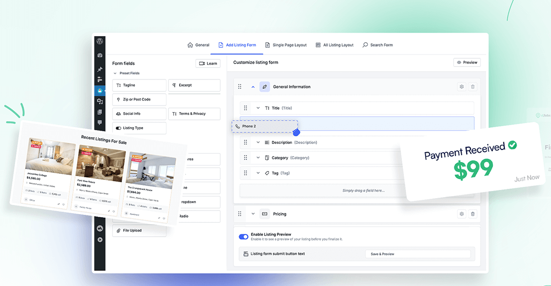Open the Dashboard gauge icon in sidebar
The width and height of the screenshot is (551, 286).
tap(100, 55)
